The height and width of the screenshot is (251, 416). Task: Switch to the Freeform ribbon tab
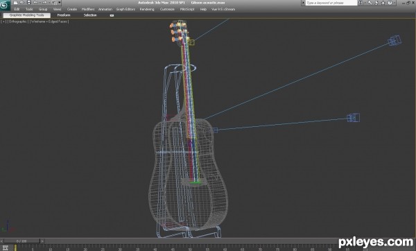click(64, 15)
